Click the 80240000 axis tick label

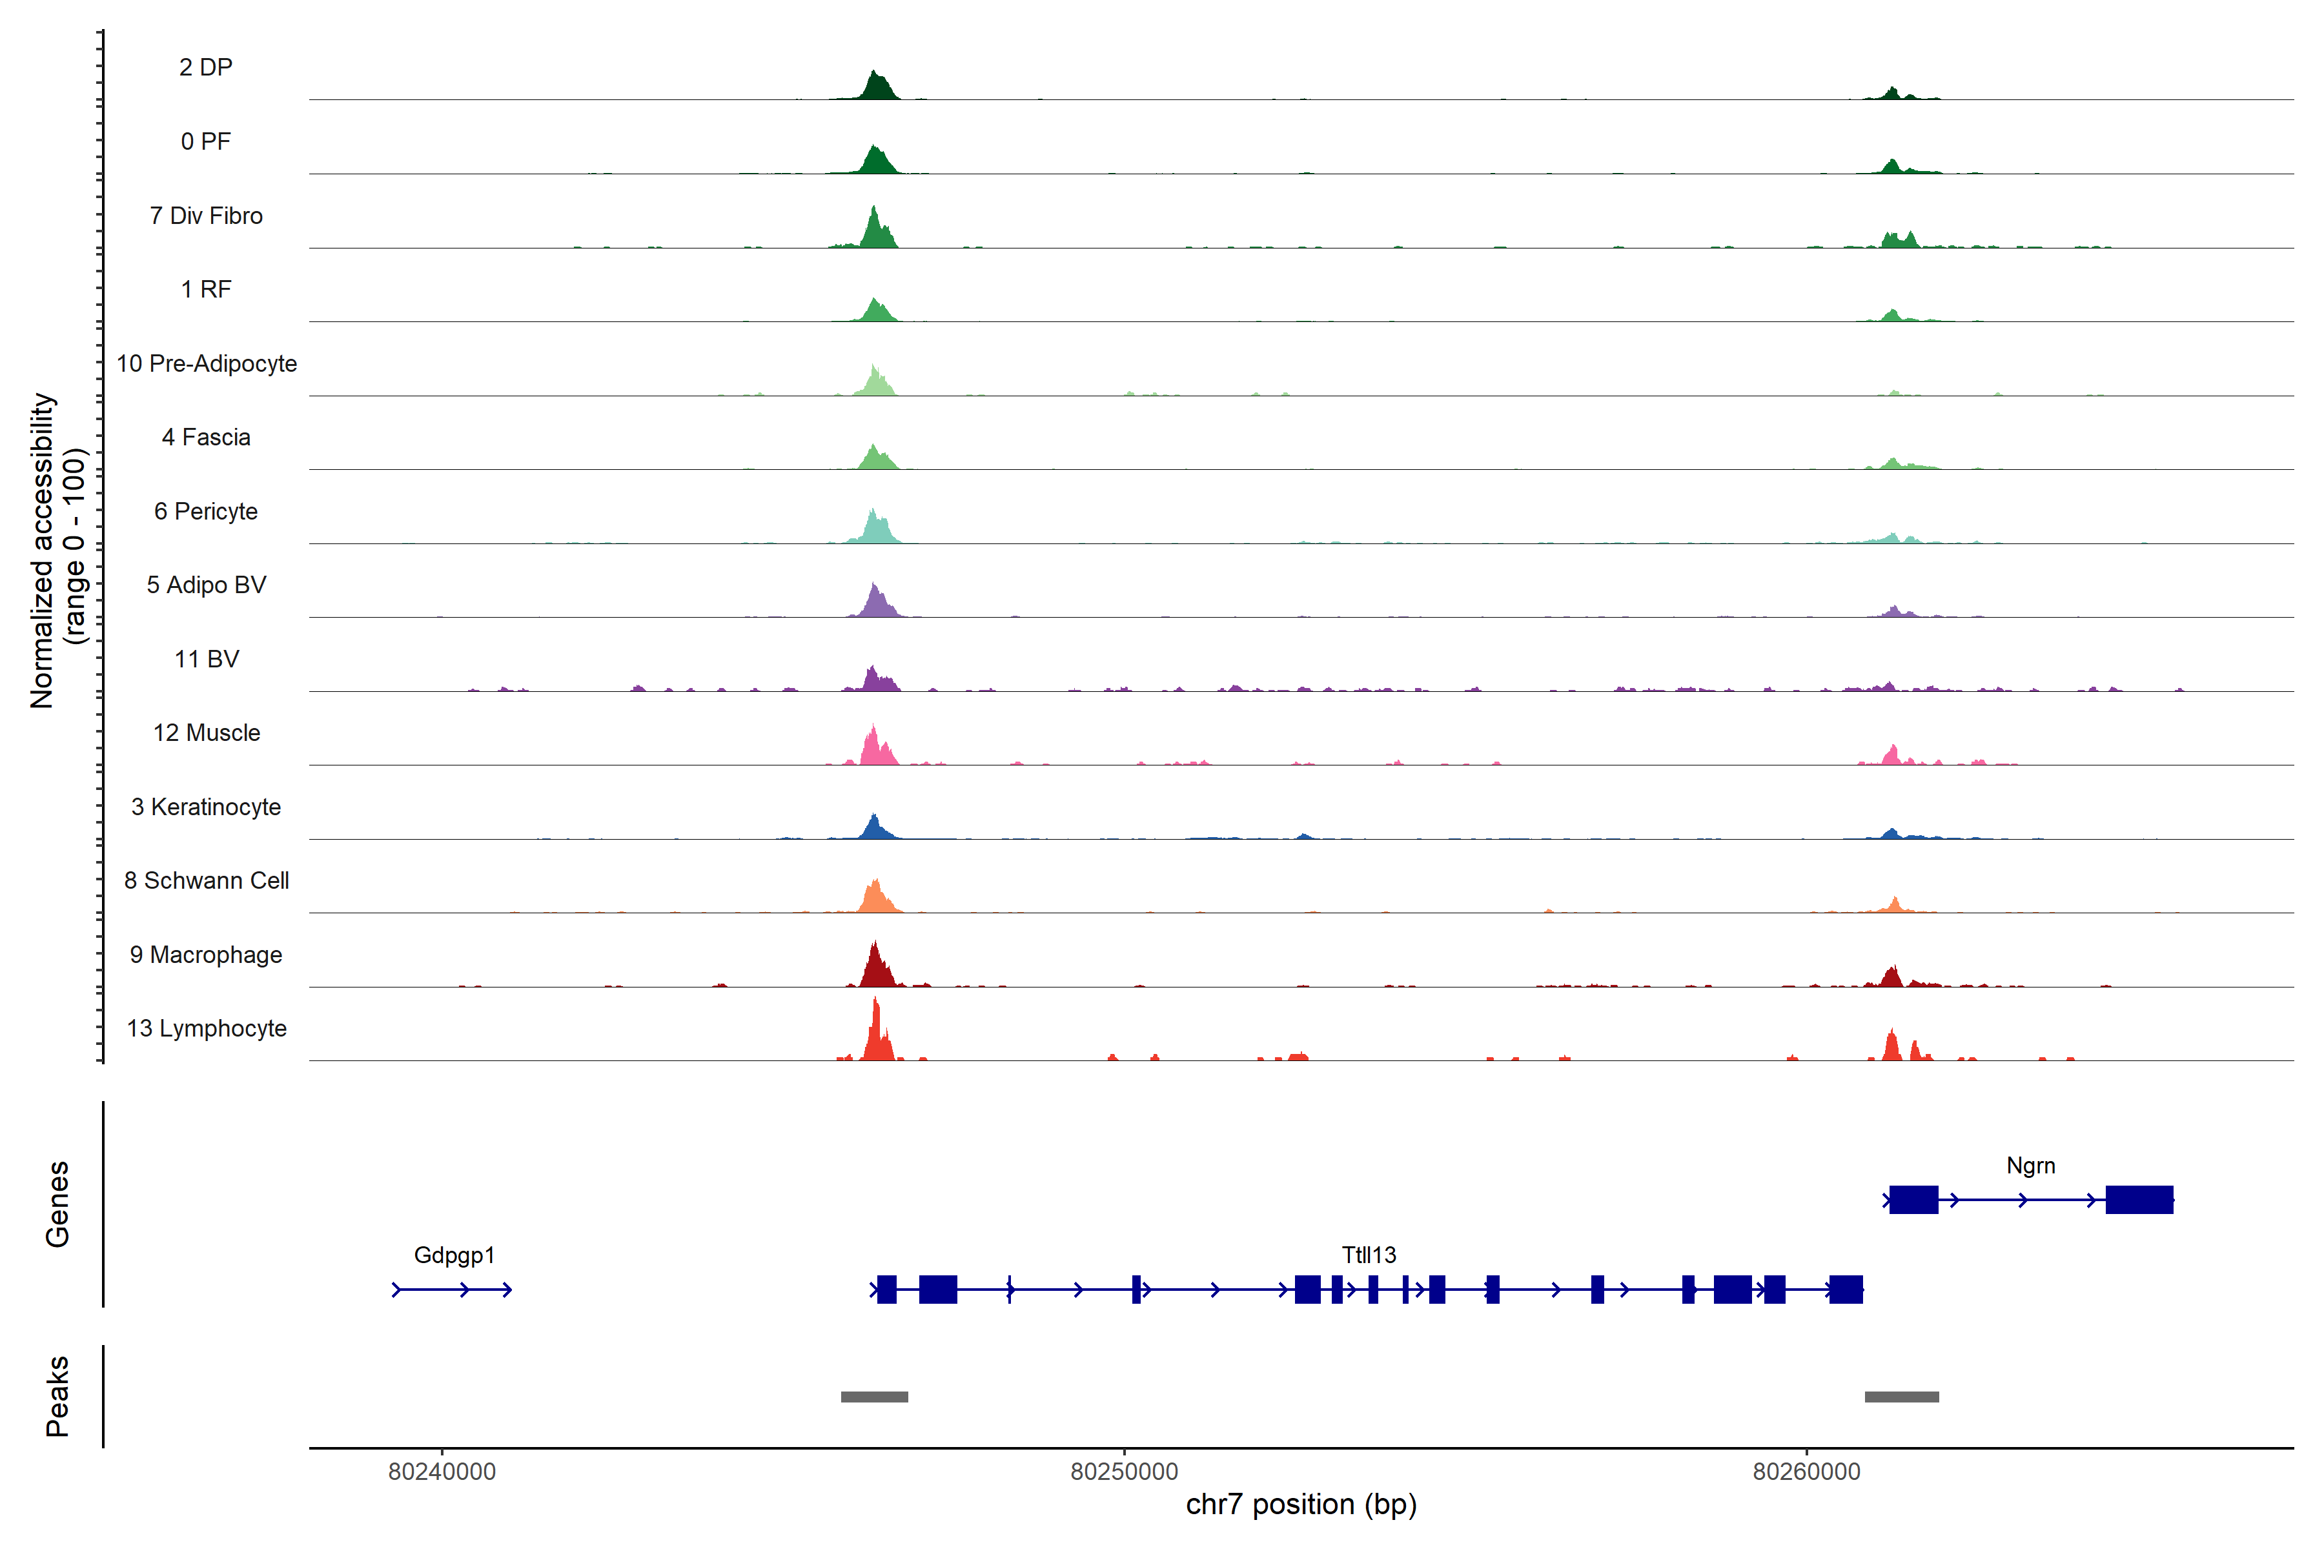point(442,1472)
